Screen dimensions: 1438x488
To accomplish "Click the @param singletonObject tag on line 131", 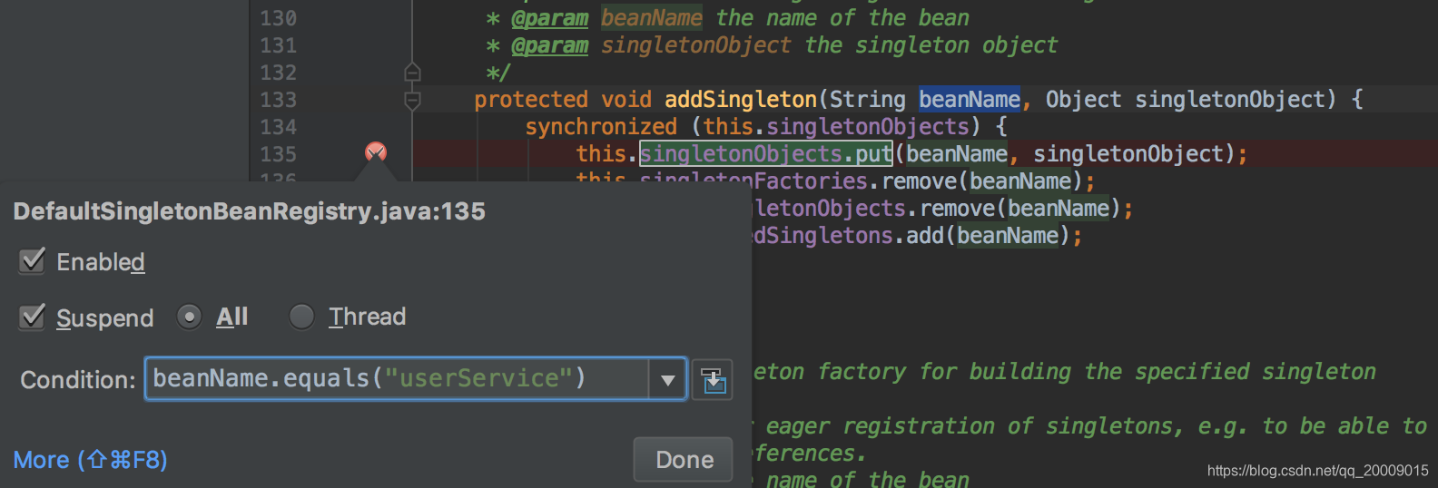I will tap(550, 45).
